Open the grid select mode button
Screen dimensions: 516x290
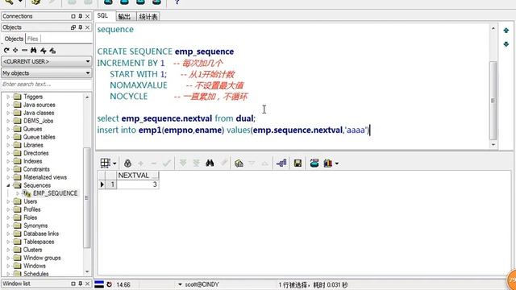[x=106, y=163]
